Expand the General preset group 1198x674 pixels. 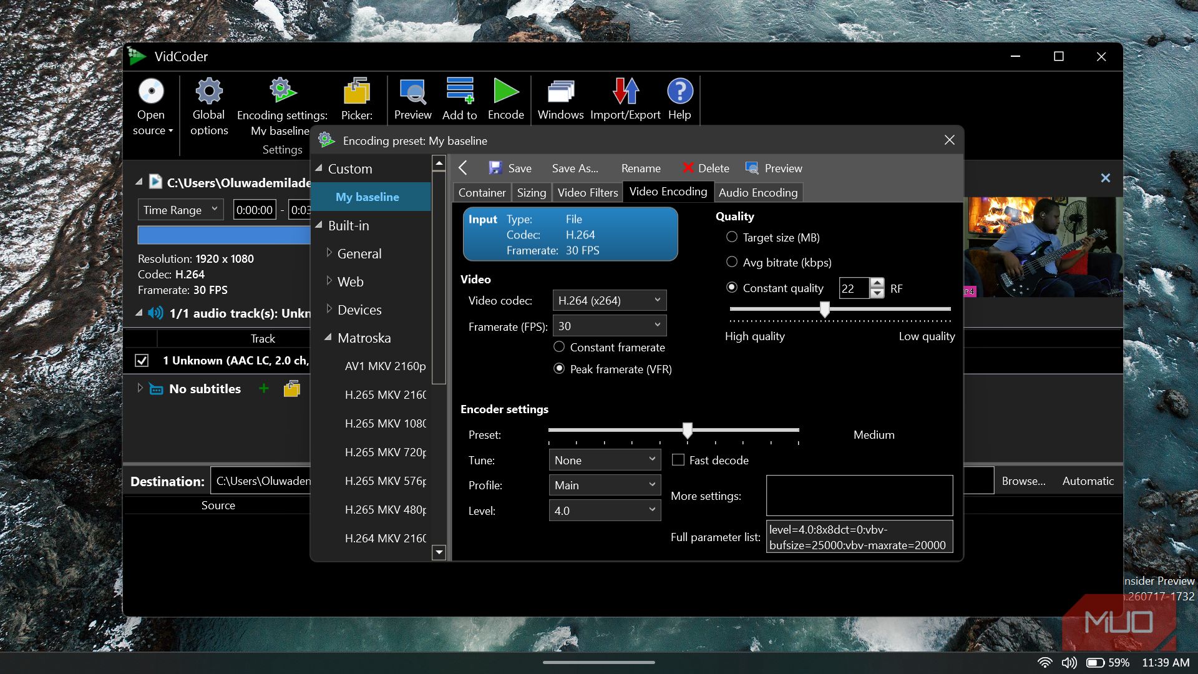(329, 253)
